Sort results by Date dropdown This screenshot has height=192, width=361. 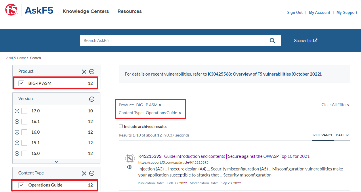(342, 135)
